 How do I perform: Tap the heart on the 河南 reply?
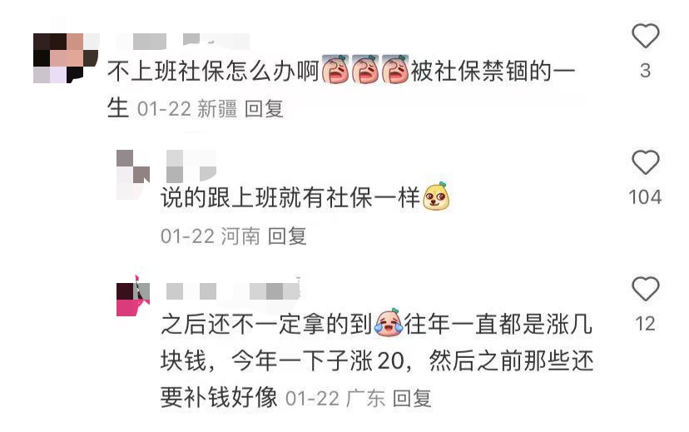coord(645,162)
